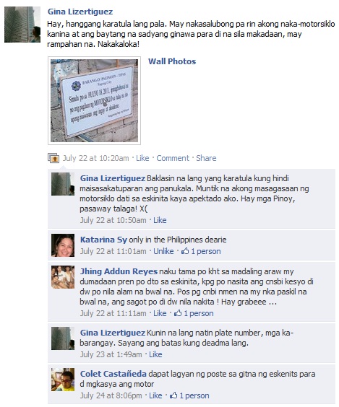Open Gina Lizertiguez's large profile picture

point(22,25)
